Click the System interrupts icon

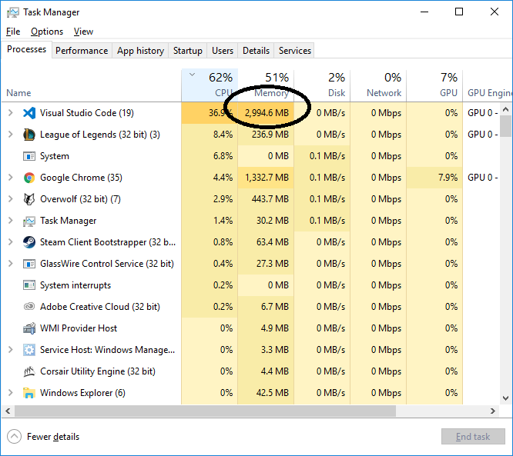pyautogui.click(x=29, y=285)
